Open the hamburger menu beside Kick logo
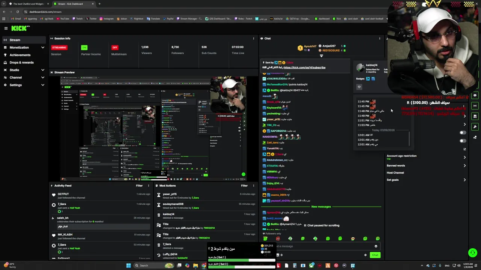 pyautogui.click(x=6, y=28)
